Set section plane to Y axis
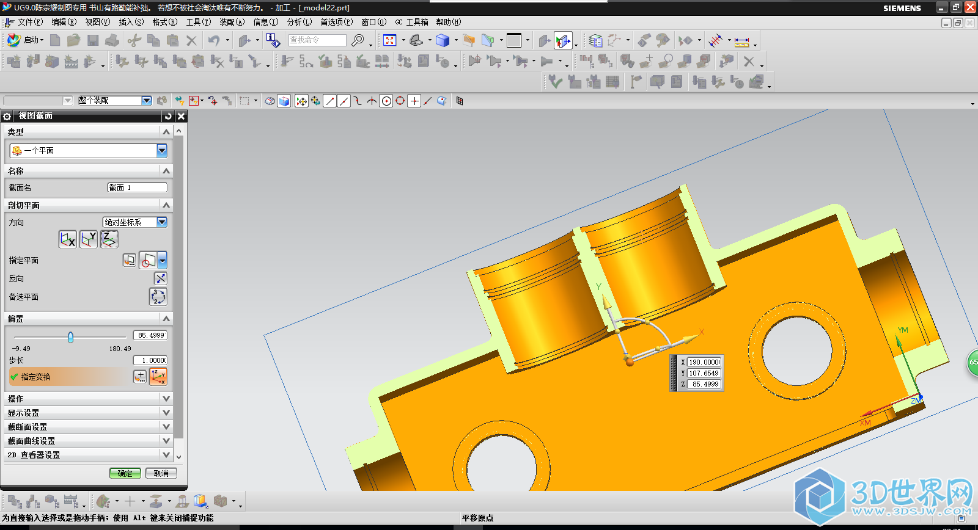The width and height of the screenshot is (978, 530). tap(89, 239)
